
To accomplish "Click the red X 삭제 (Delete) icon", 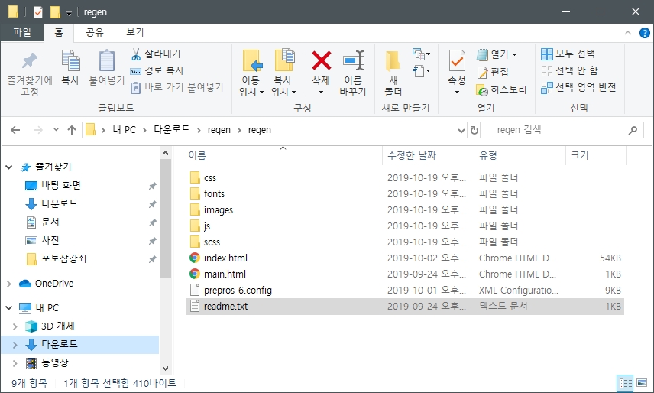I will tap(321, 61).
